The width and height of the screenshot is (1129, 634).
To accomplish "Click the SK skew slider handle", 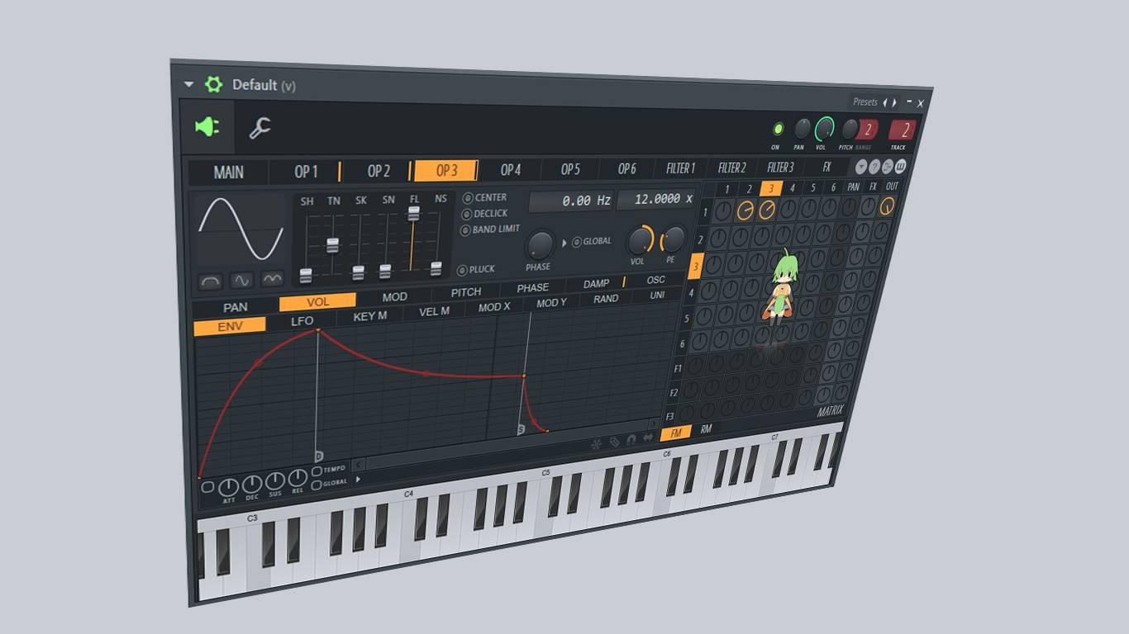I will (359, 272).
